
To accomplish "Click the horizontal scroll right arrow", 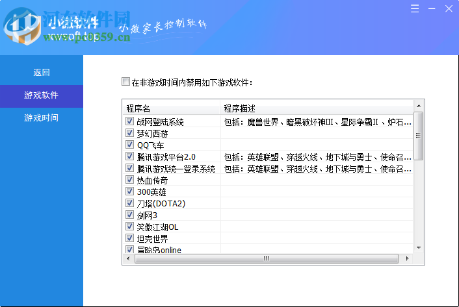I will point(407,258).
